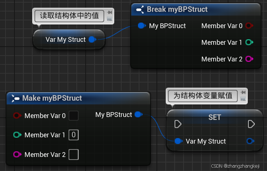The height and width of the screenshot is (171, 267).
Task: Toggle visibility of the 为结构体变量赋值 comment bubble
Action: pos(243,99)
